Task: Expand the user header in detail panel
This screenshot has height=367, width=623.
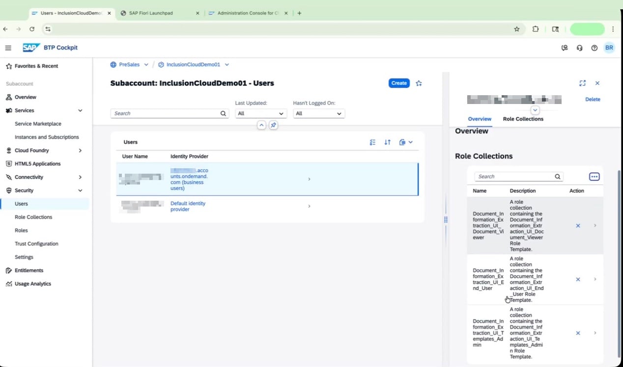Action: [x=535, y=110]
